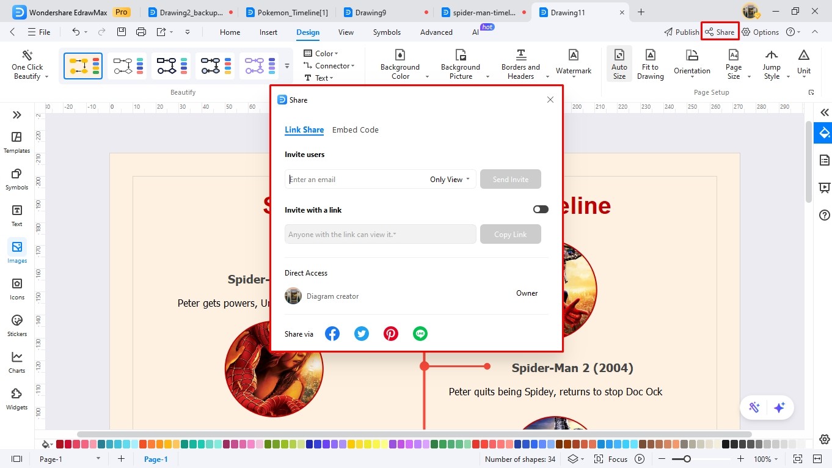The height and width of the screenshot is (468, 832).
Task: Open the Orientation dropdown
Action: pos(692,64)
